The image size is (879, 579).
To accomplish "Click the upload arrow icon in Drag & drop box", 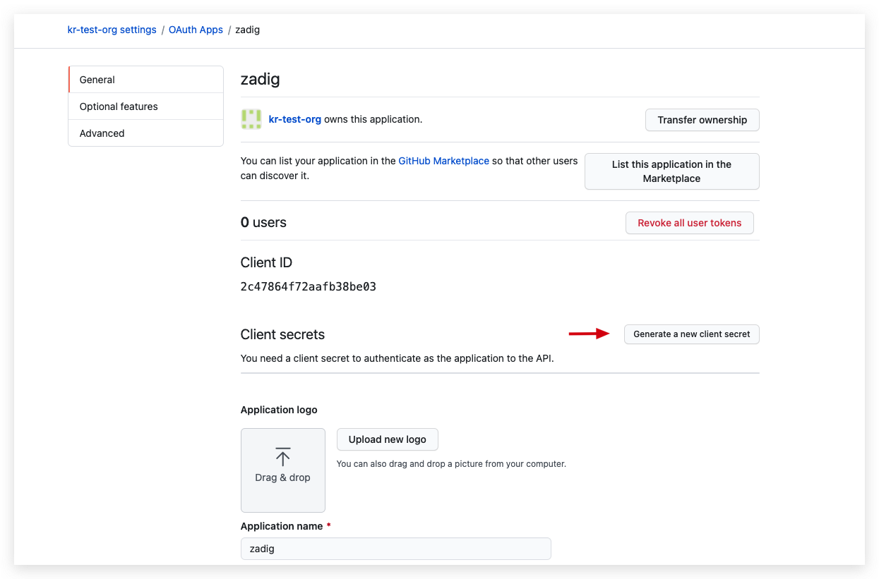I will (x=282, y=456).
